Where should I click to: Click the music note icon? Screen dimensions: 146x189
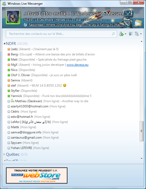[25, 25]
